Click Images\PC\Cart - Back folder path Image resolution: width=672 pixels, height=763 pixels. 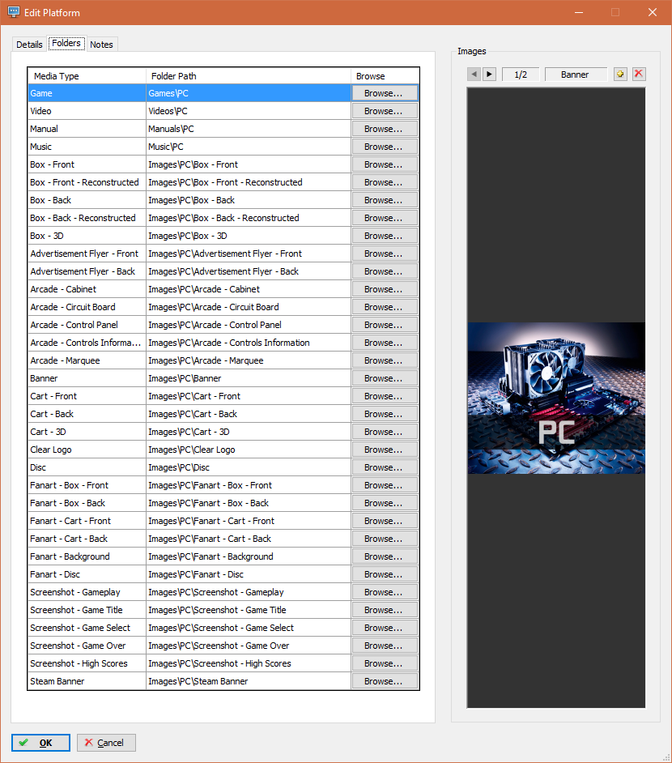tap(249, 414)
